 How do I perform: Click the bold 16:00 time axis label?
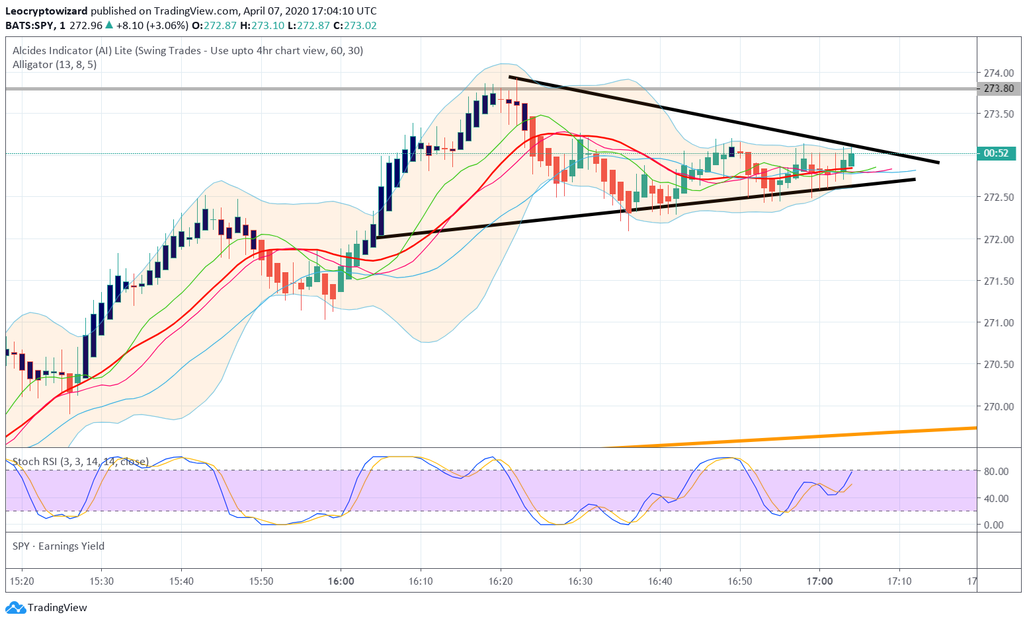click(341, 581)
